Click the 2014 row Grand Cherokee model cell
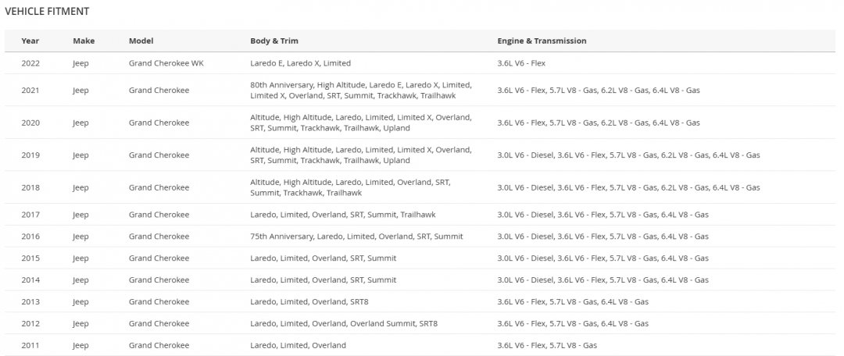Image resolution: width=844 pixels, height=356 pixels. tap(159, 279)
